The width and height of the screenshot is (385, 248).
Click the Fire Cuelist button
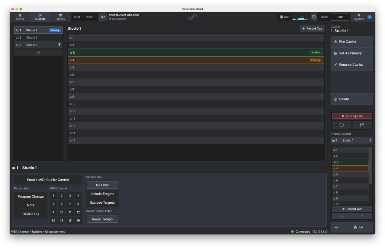tap(352, 42)
